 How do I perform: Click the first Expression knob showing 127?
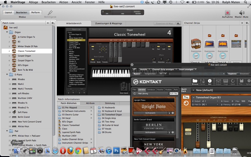(196, 56)
